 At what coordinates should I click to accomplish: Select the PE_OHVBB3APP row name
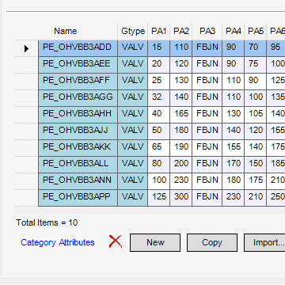[78, 198]
